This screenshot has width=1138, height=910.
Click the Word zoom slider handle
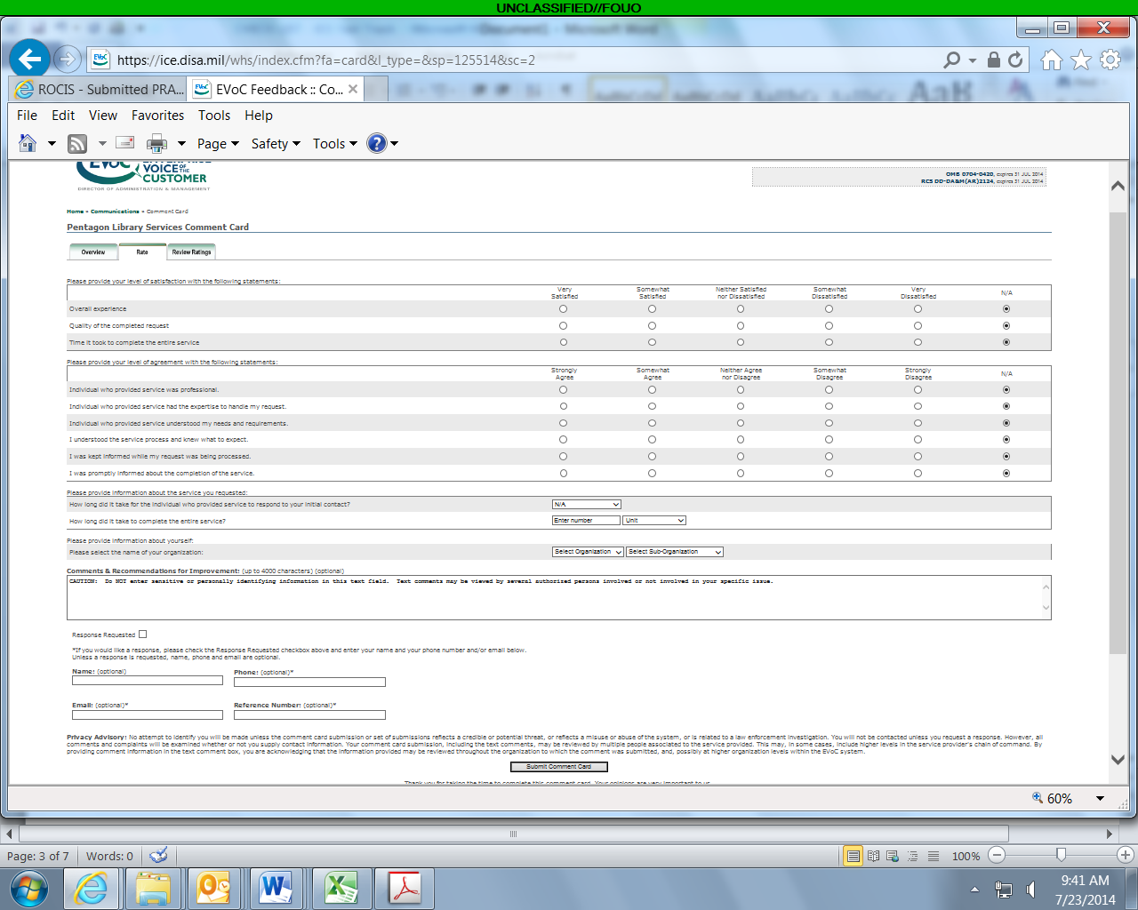click(x=1061, y=855)
